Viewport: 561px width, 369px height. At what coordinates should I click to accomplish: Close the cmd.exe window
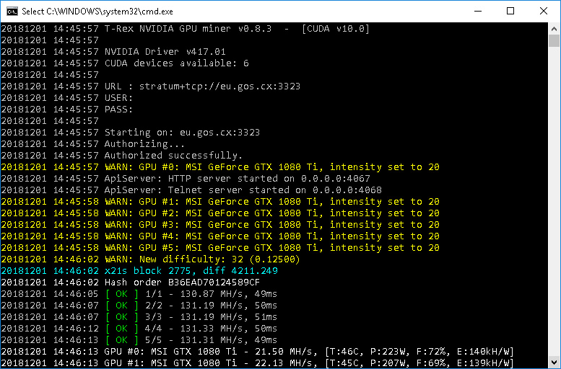click(544, 11)
